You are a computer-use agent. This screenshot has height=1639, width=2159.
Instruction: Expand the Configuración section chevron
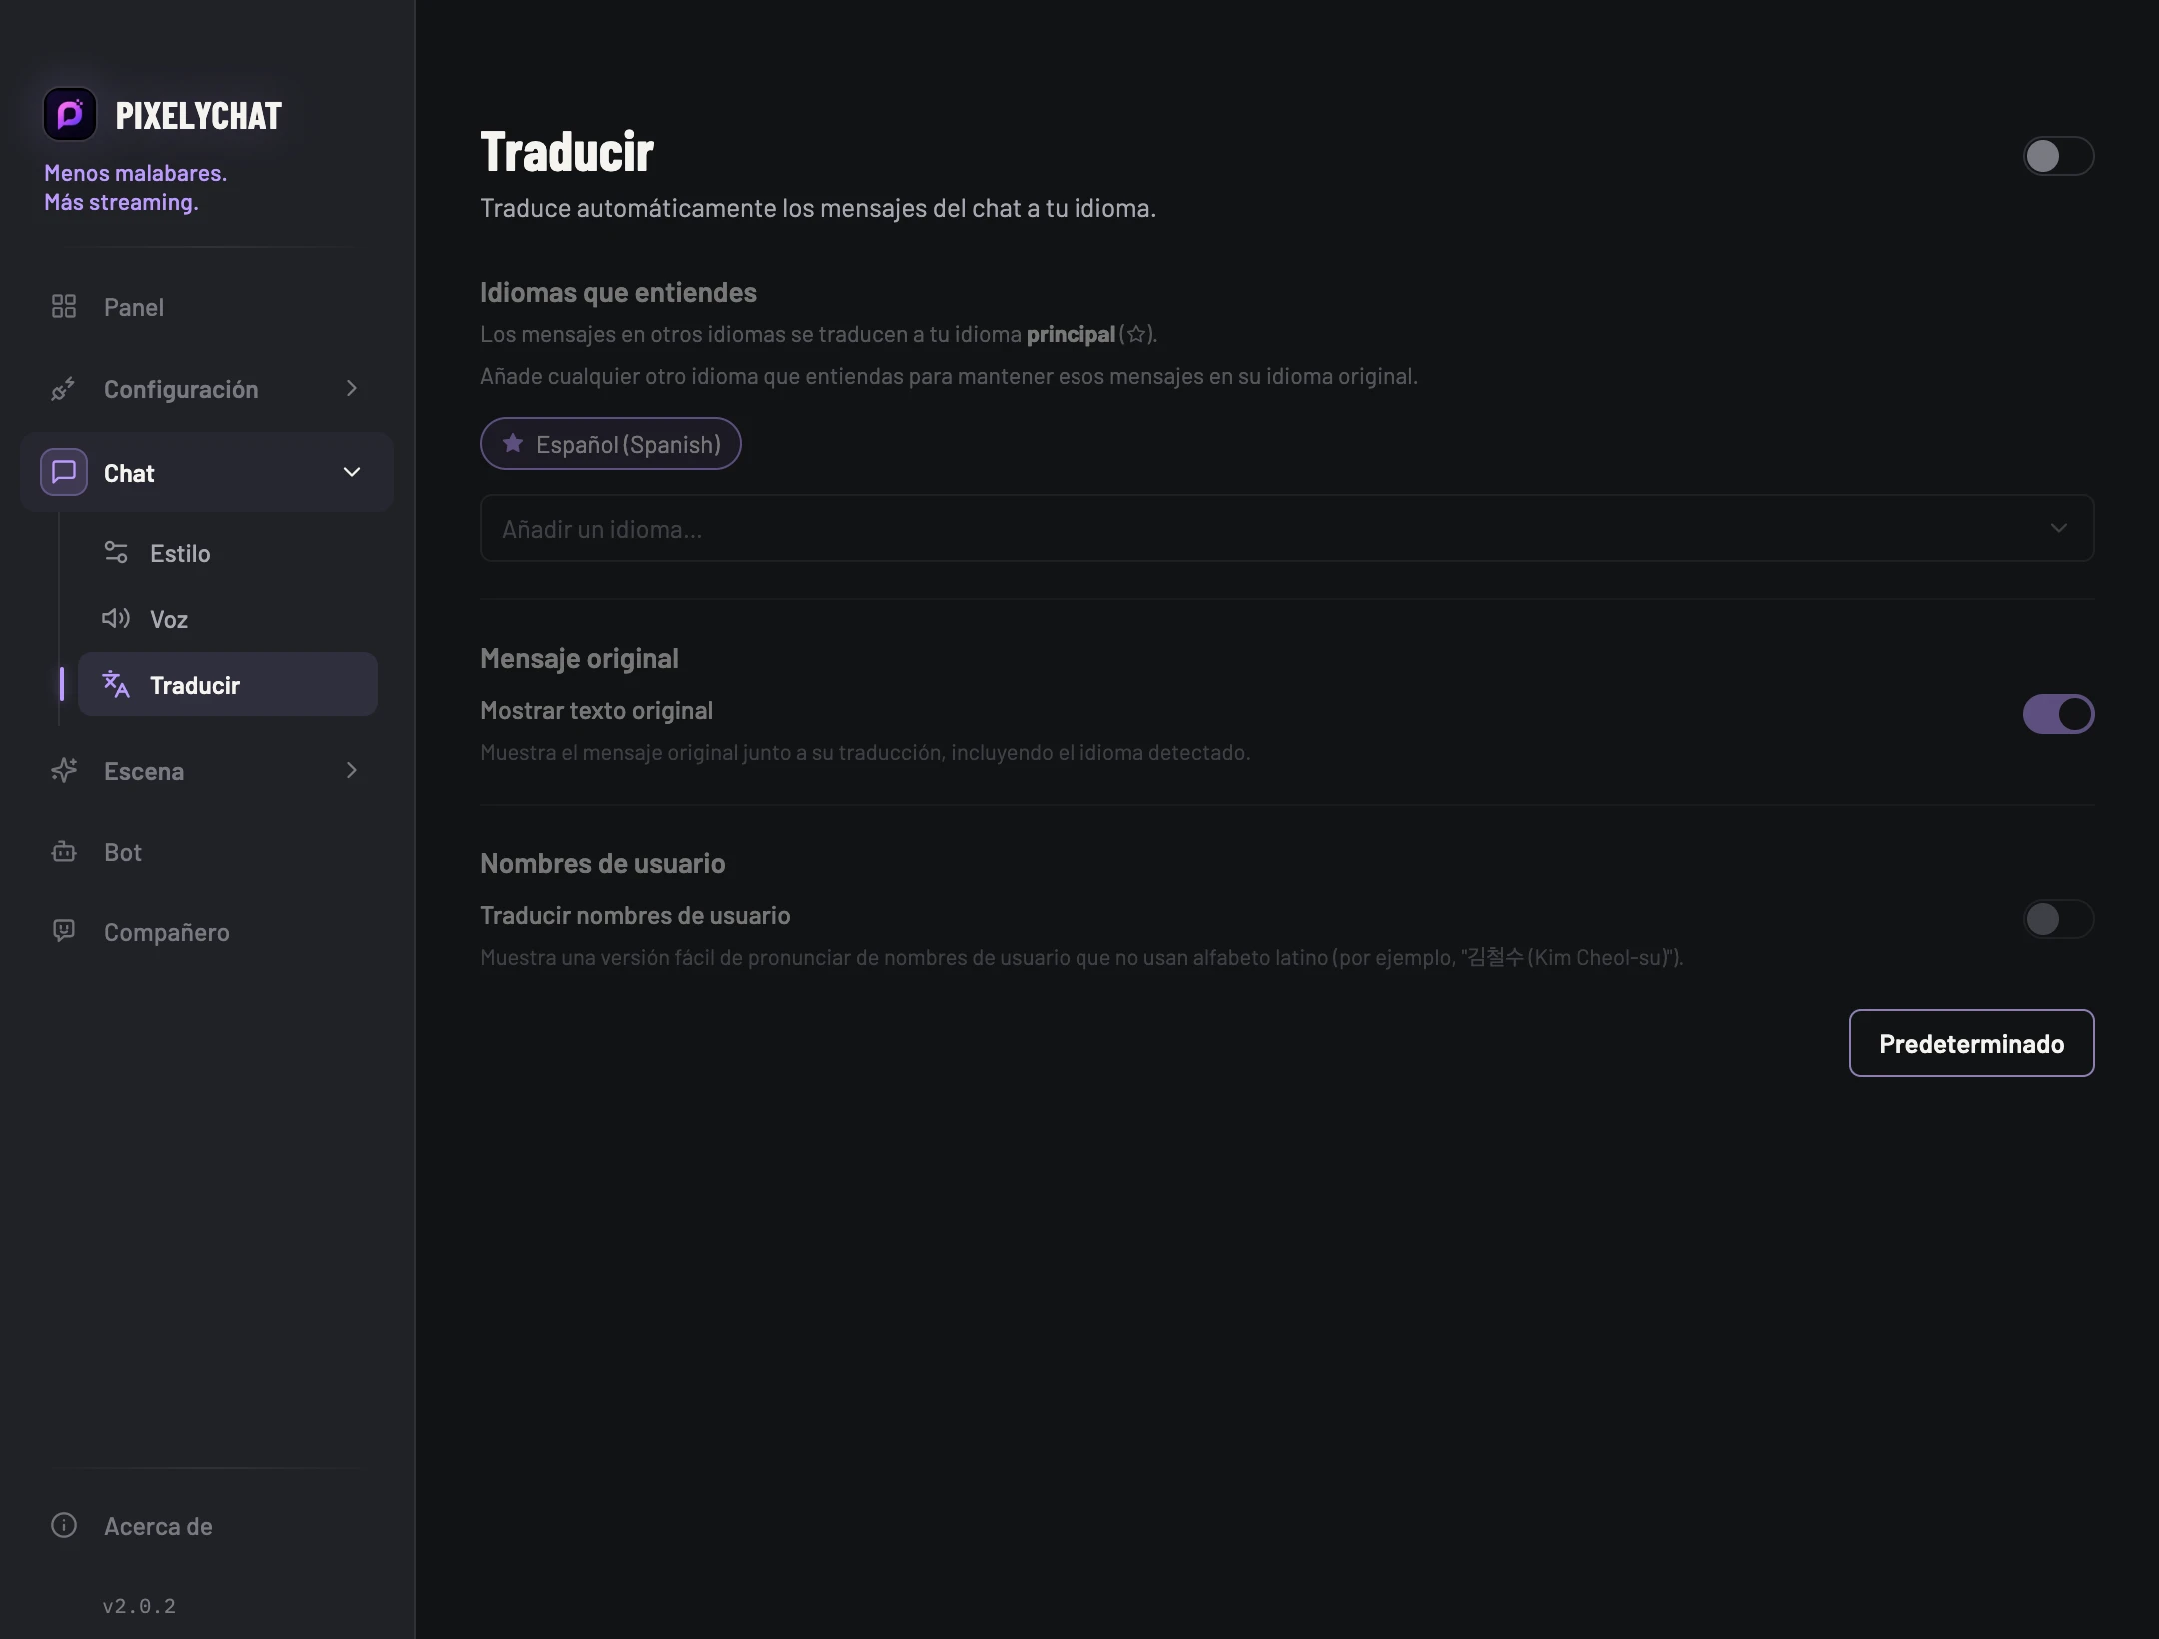coord(352,388)
